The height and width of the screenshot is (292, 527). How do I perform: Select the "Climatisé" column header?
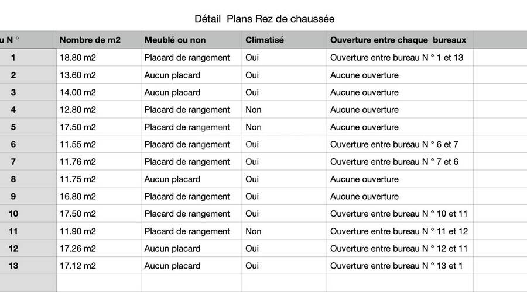click(265, 40)
